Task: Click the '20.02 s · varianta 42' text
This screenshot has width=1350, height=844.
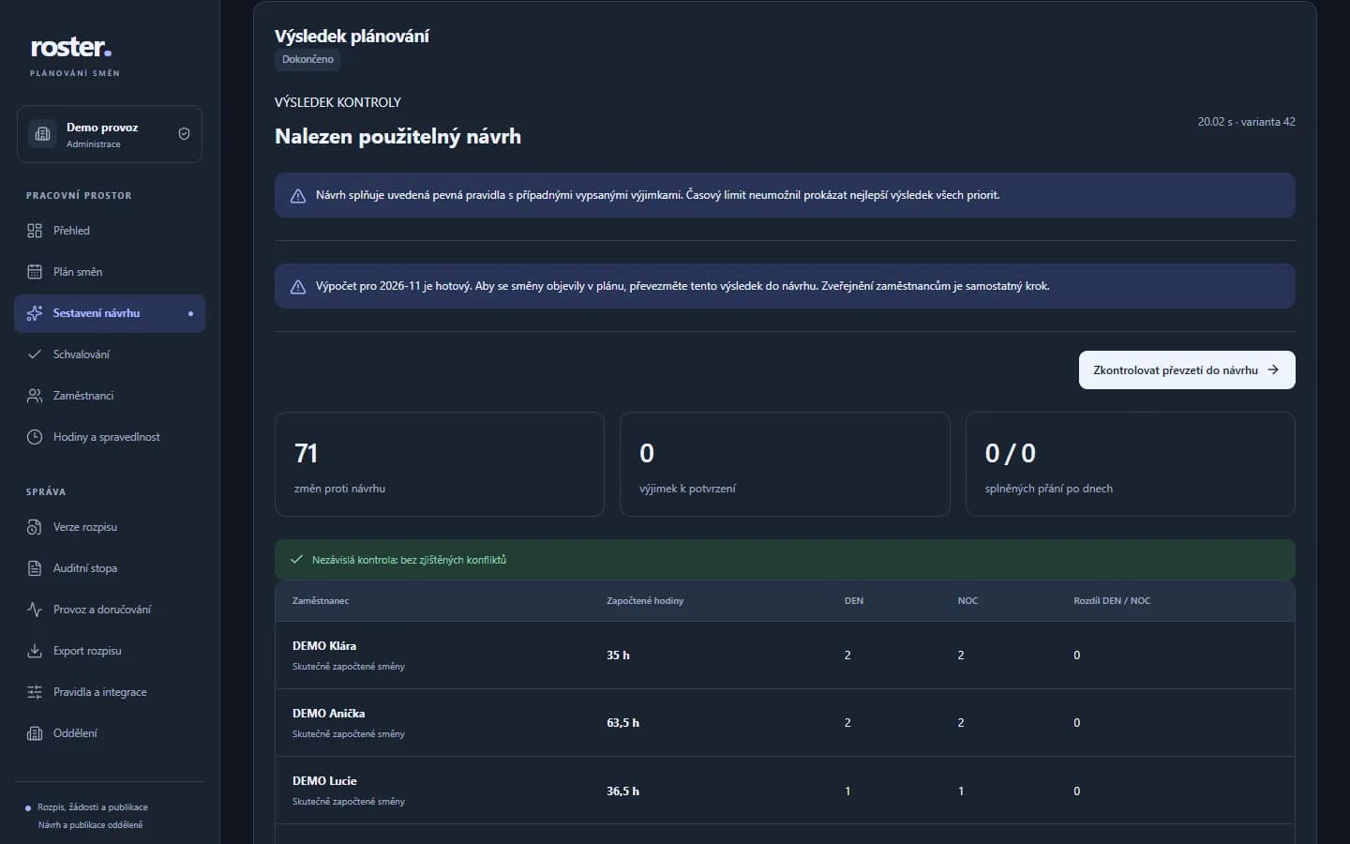Action: click(1246, 122)
